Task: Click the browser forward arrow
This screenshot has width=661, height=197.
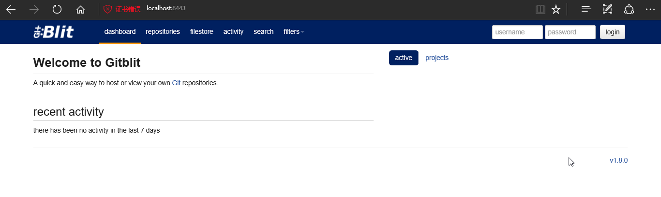Action: point(34,9)
